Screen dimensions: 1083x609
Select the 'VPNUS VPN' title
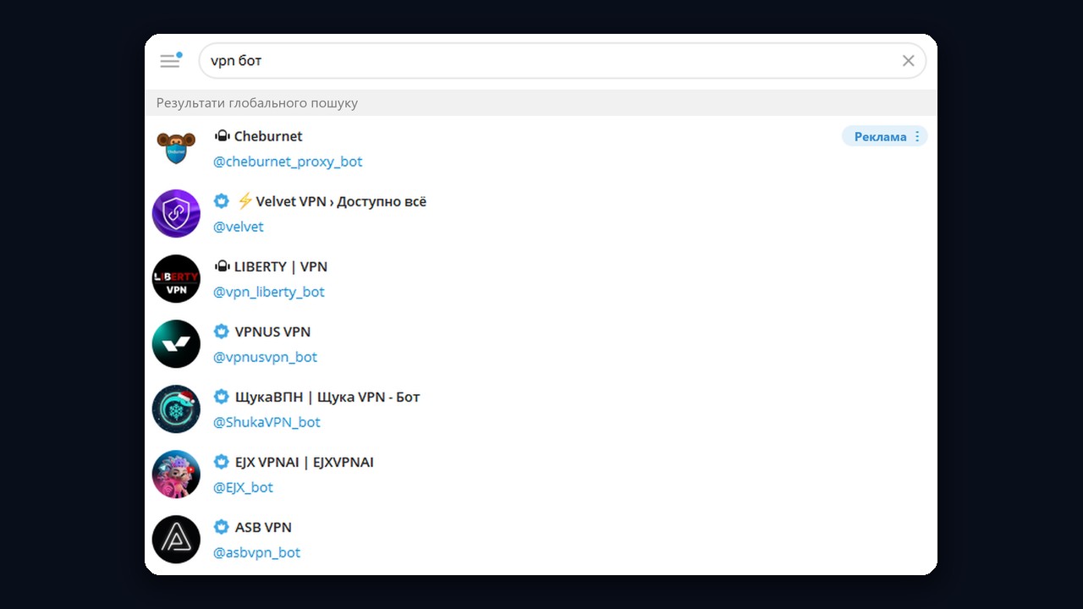tap(273, 332)
